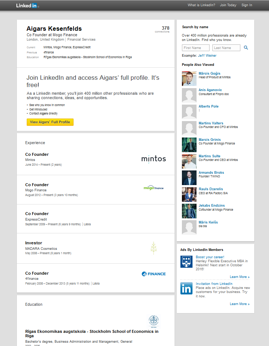The image size is (269, 346).
Task: Open Anis Aganovic placeholder avatar
Action: pos(189,95)
